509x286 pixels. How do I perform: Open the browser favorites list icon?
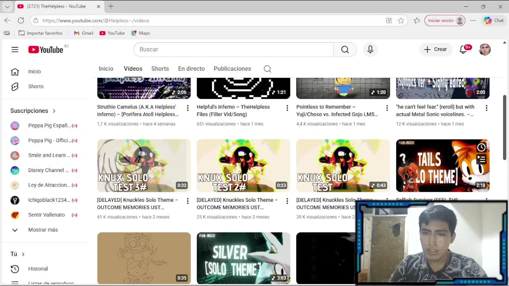pyautogui.click(x=417, y=20)
